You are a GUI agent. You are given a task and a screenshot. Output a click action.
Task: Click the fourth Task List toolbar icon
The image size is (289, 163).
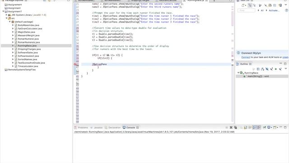pos(260,5)
